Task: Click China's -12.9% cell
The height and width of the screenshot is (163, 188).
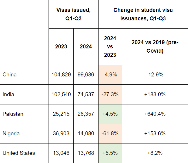Action: (x=155, y=75)
